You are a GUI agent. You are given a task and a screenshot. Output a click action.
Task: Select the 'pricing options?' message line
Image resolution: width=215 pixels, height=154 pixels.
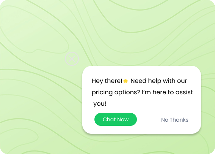(x=116, y=92)
